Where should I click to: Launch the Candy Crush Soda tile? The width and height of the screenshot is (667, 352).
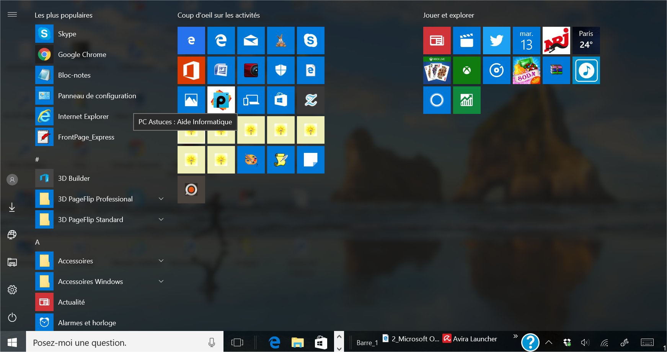click(526, 70)
